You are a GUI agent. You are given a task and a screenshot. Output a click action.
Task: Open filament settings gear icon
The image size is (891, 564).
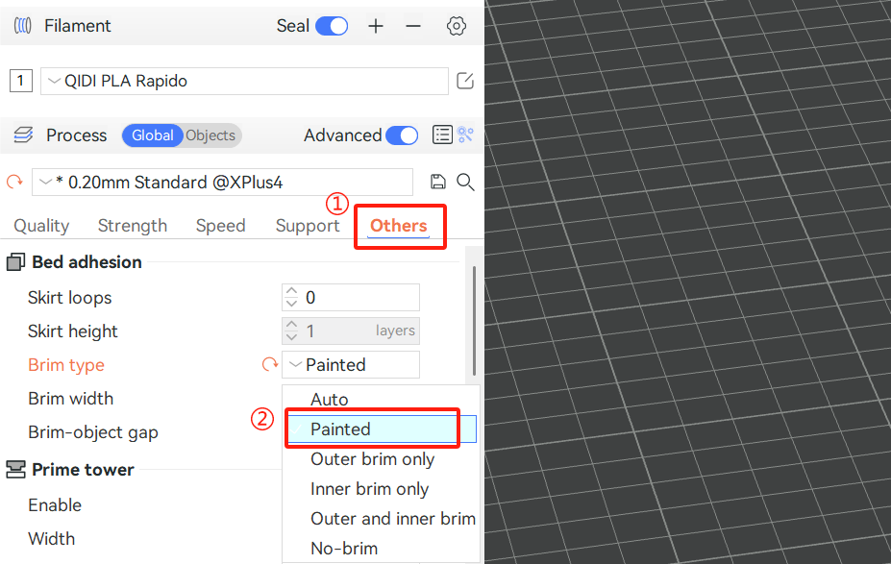[x=456, y=26]
